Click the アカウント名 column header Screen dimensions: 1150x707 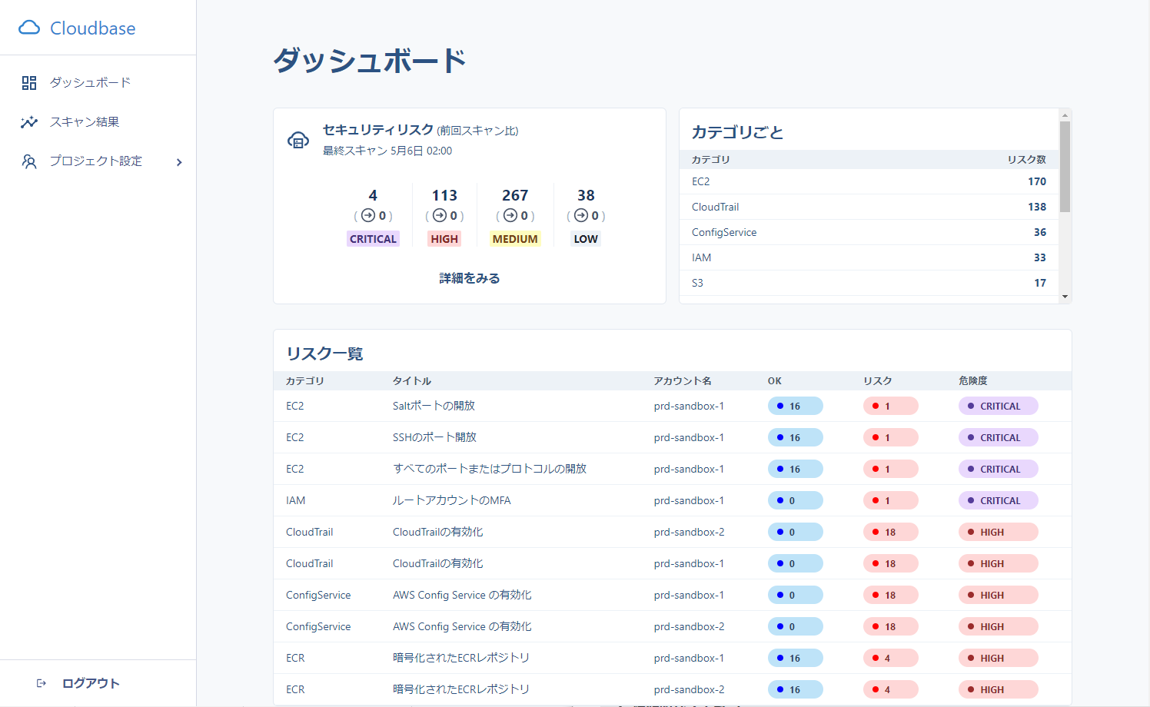tap(683, 380)
